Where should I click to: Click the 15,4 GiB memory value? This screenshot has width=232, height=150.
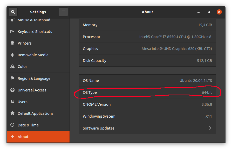pyautogui.click(x=205, y=25)
